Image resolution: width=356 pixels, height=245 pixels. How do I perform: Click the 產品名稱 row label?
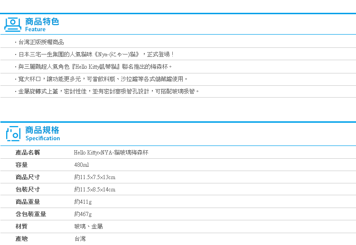click(28, 153)
